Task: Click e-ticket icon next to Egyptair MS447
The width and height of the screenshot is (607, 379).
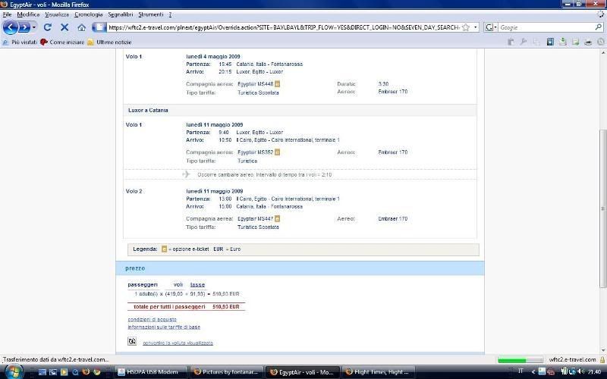Action: coord(277,219)
